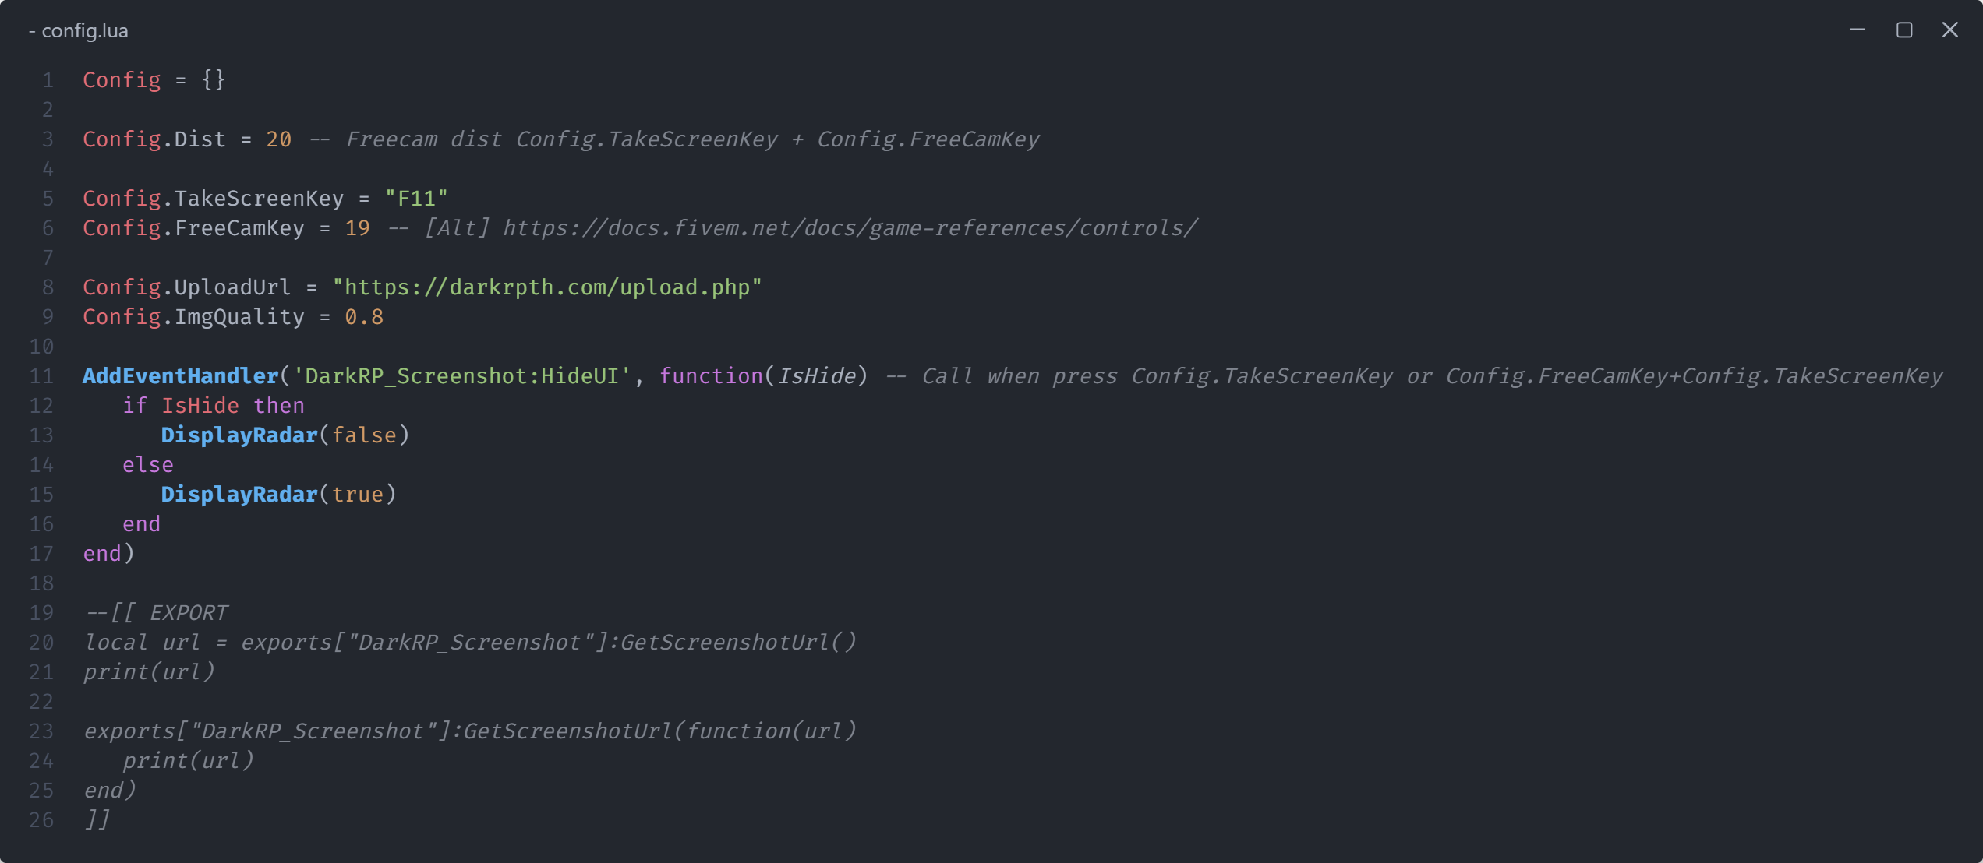
Task: Maximize the config.lua window
Action: coord(1904,30)
